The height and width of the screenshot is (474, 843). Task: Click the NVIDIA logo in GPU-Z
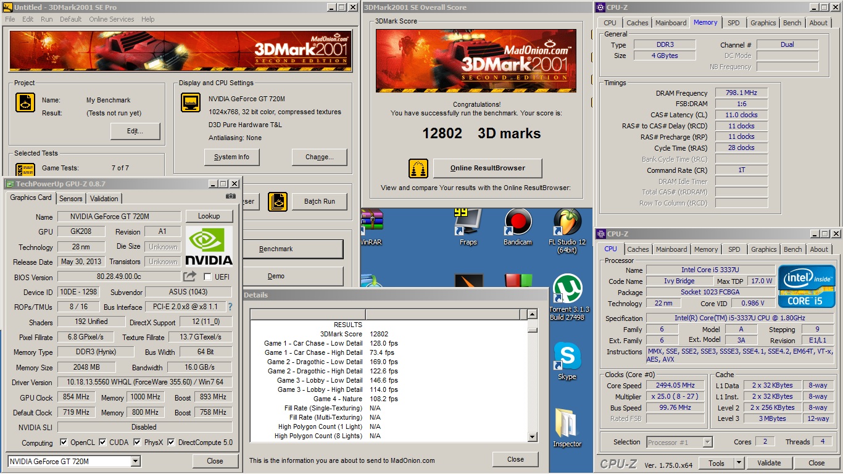coord(209,247)
